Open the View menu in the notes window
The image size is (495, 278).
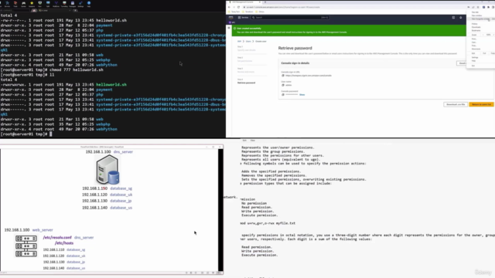point(253,141)
